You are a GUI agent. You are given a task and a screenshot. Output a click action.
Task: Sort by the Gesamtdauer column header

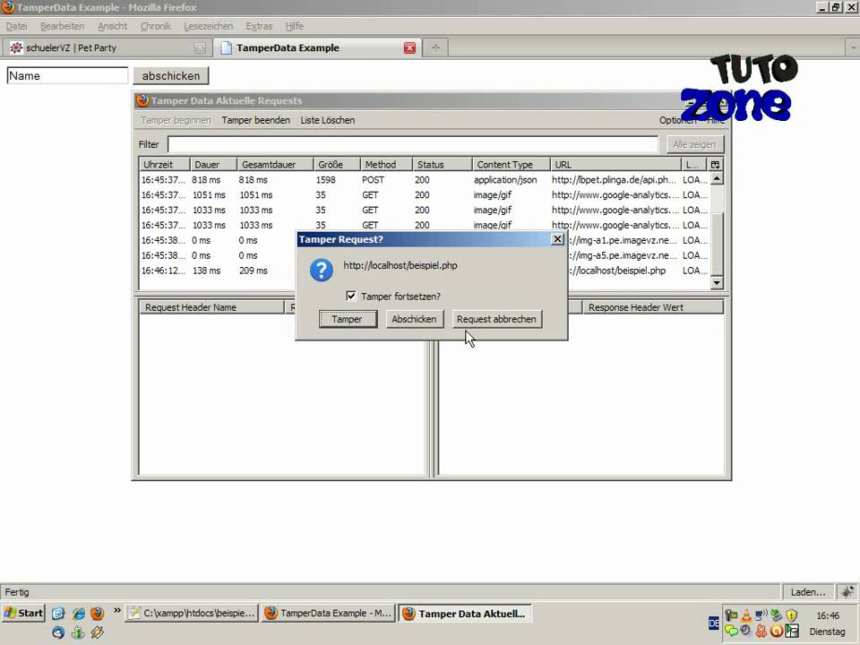coord(275,165)
